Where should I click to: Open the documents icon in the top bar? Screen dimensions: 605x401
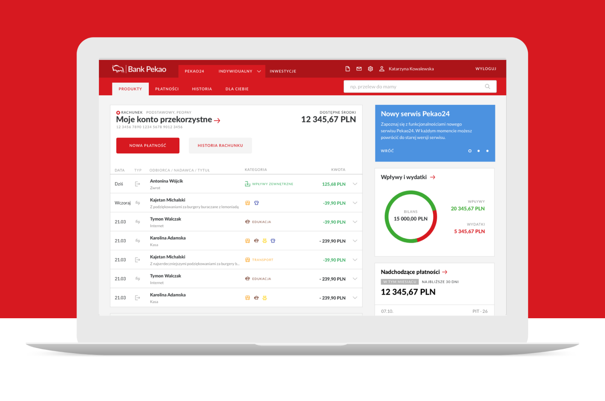(x=348, y=68)
